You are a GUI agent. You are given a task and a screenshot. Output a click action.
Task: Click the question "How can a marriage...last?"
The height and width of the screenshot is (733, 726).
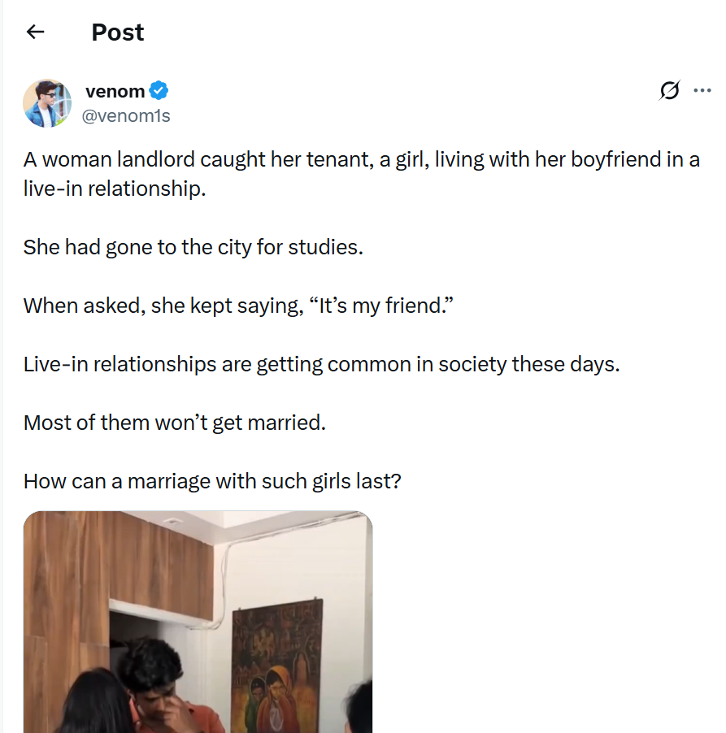212,481
